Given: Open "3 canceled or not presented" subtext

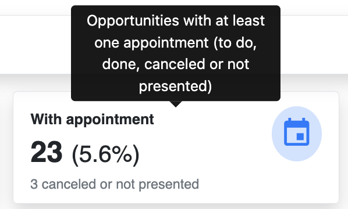Looking at the screenshot, I should pyautogui.click(x=115, y=184).
